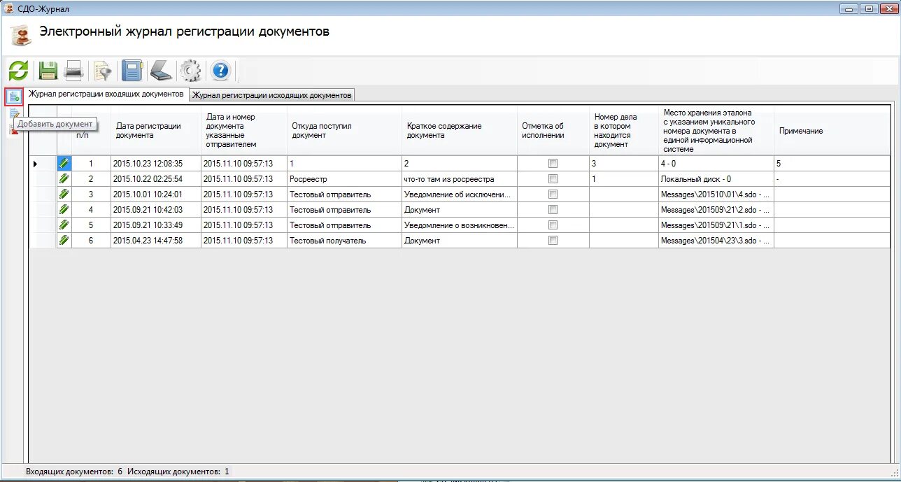Click the floppy disk save icon
Viewport: 901px width, 482px height.
click(x=48, y=71)
